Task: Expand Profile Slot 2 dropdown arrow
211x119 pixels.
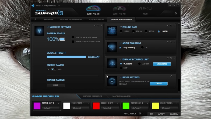Action: [88, 103]
